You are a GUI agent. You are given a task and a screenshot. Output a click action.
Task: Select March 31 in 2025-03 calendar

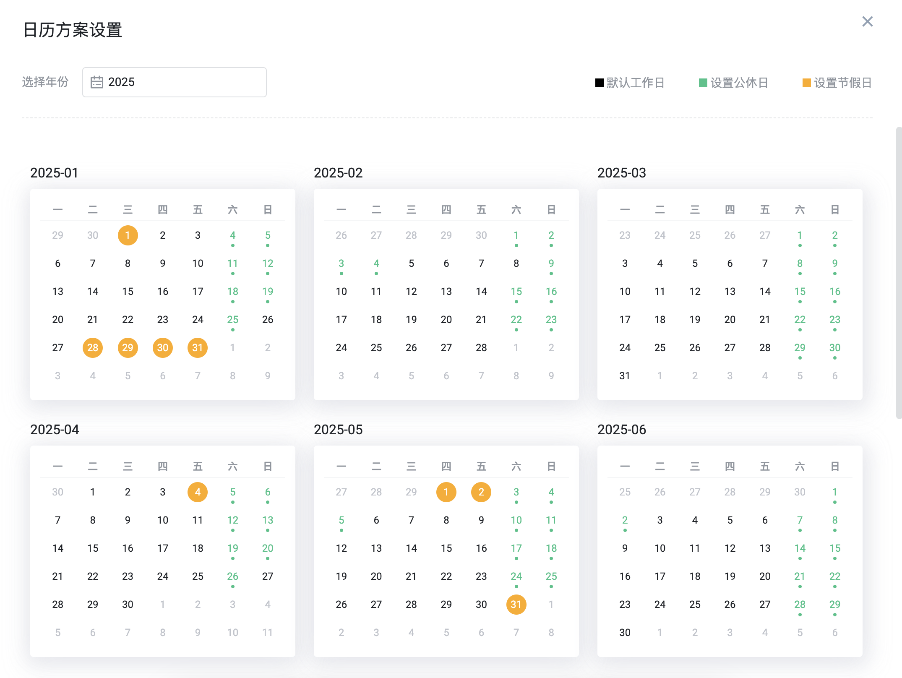tap(625, 376)
